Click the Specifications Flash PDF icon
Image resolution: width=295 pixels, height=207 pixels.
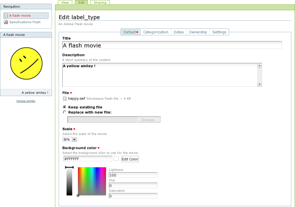point(6,22)
